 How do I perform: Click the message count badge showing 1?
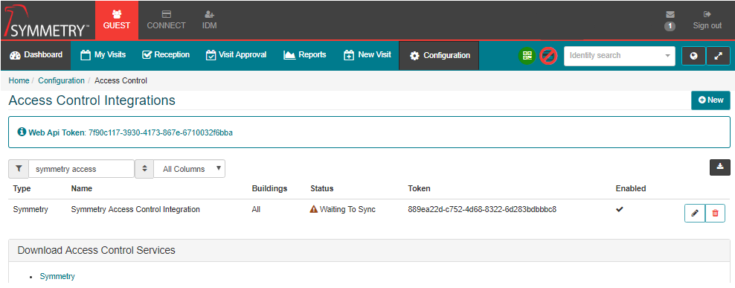pyautogui.click(x=670, y=26)
